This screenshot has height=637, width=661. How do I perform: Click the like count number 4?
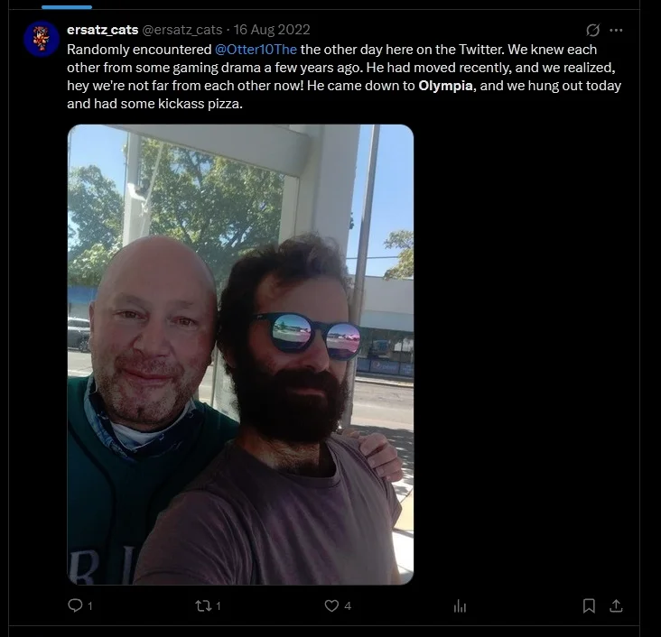(x=348, y=605)
